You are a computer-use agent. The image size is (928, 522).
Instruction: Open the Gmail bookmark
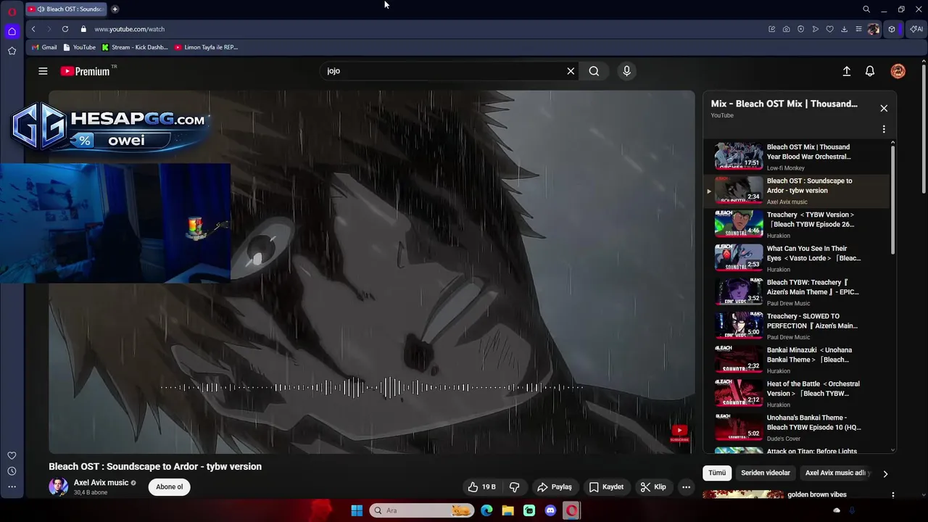coord(44,47)
